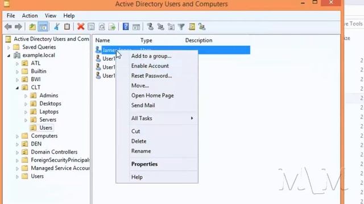Click the example.local domain icon
This screenshot has width=364, height=204.
click(16, 56)
